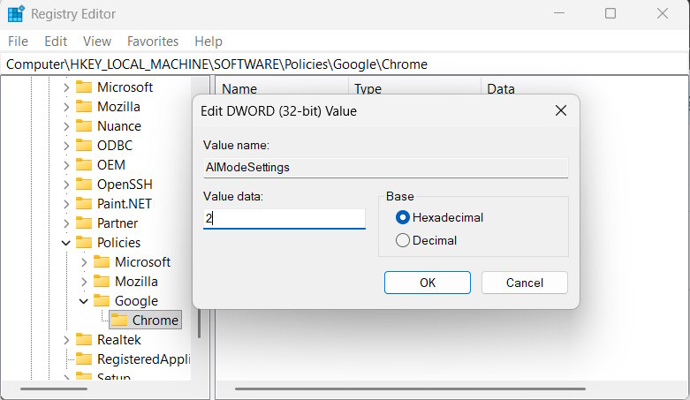
Task: Expand the top Mozilla tree node
Action: click(x=66, y=107)
